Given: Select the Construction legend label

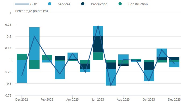Looking at the screenshot, I should click(x=138, y=4).
